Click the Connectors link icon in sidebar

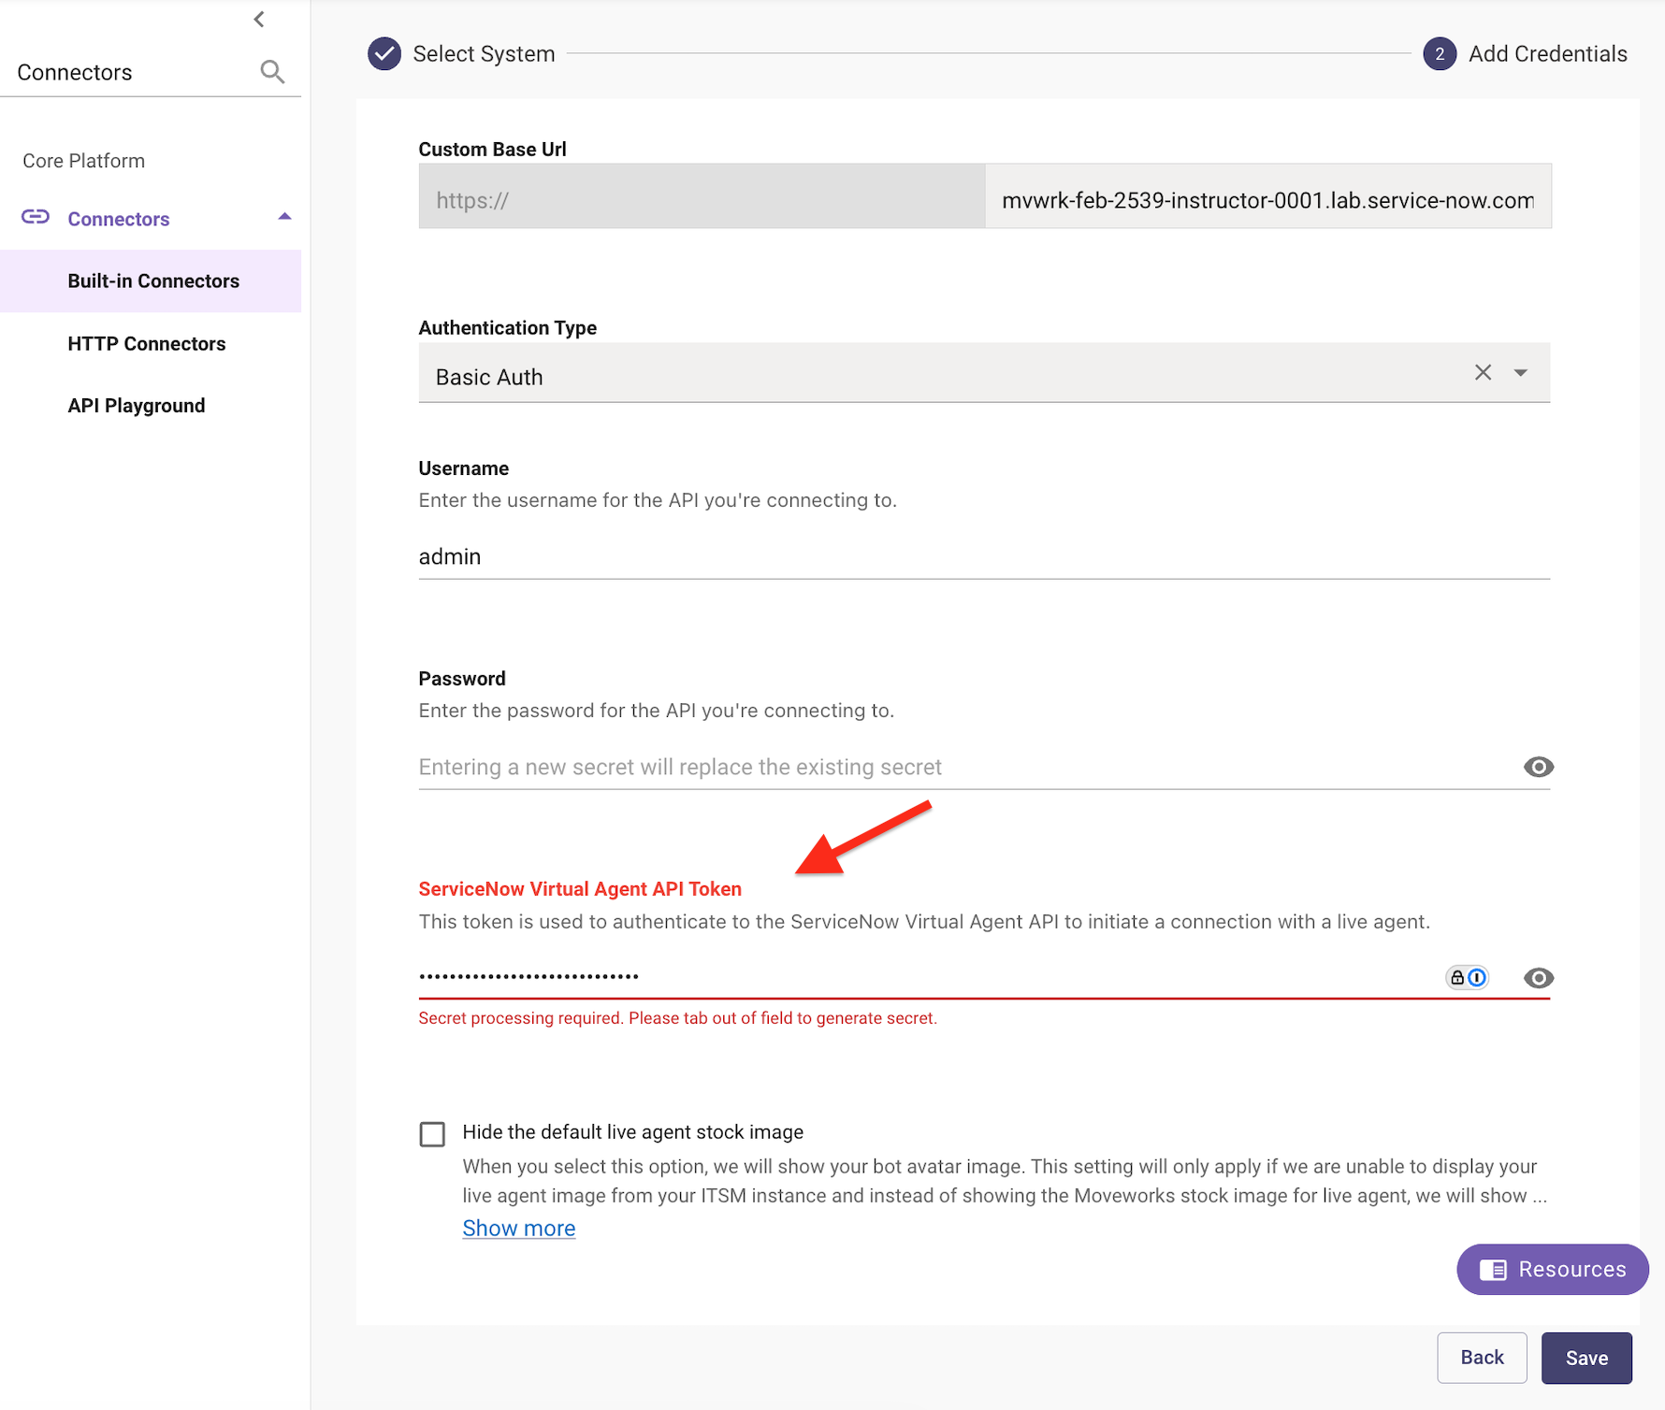coord(36,218)
